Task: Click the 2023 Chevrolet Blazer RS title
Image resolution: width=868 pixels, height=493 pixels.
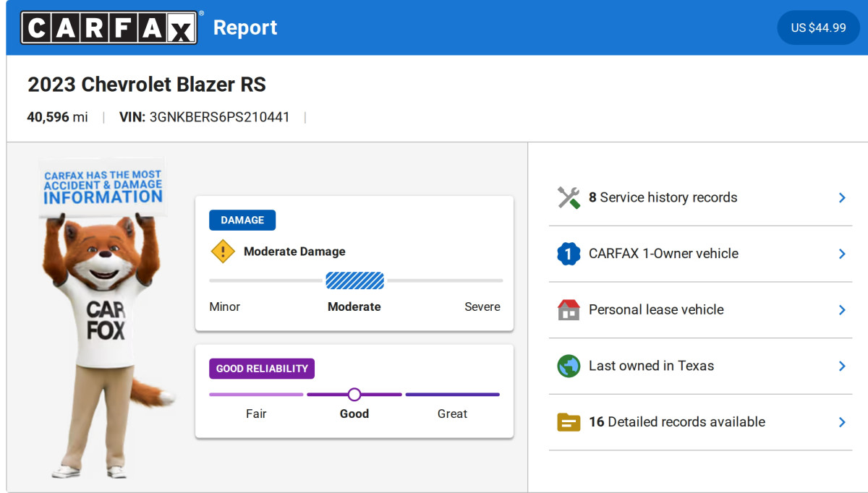Action: (x=147, y=85)
